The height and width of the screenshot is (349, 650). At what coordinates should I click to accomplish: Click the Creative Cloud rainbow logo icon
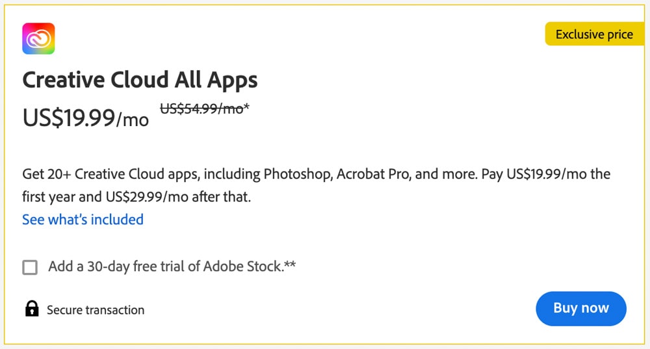pos(38,38)
